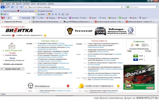The image size is (159, 100).
Task: Open the address bar history dropdown arrow
Action: tap(124, 7)
